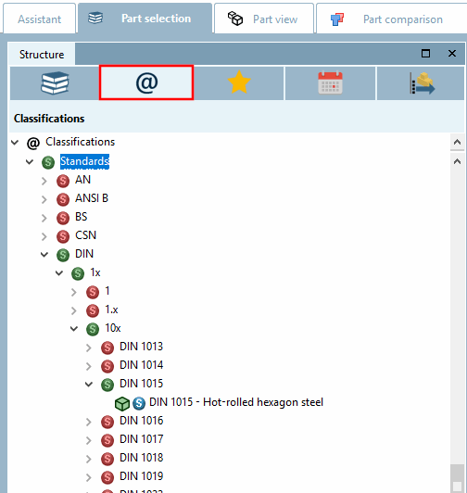Click the green S icon next to 1x
The width and height of the screenshot is (467, 493).
pyautogui.click(x=78, y=273)
